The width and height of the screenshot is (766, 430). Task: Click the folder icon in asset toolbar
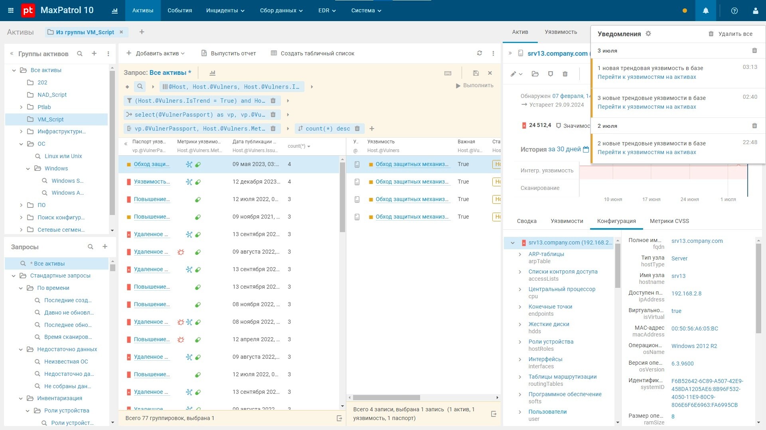(535, 74)
